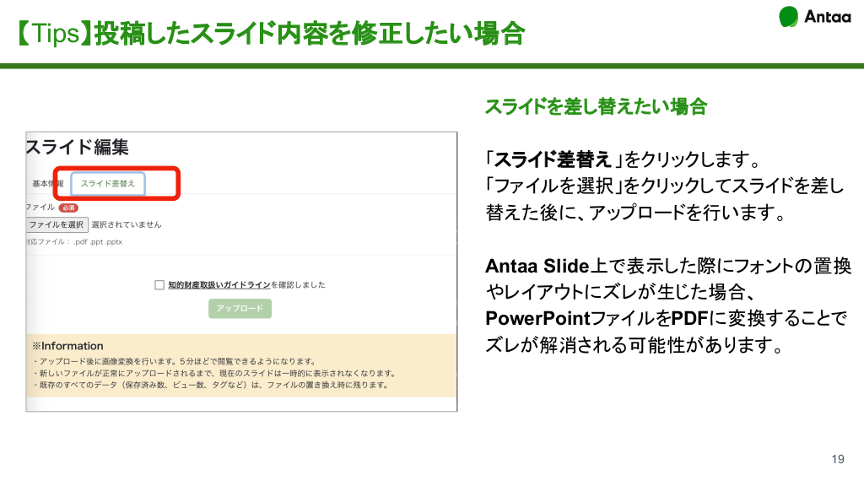Screen dimensions: 864x486
Task: Click the スライド編集 page heading
Action: [x=78, y=147]
